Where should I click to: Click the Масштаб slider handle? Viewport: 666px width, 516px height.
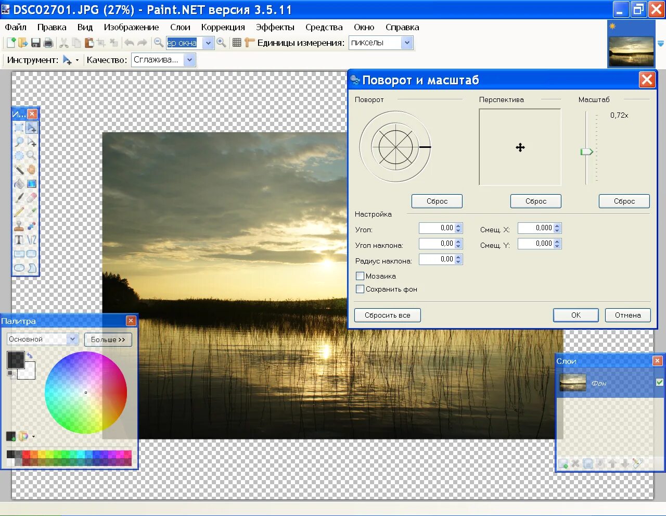[586, 152]
